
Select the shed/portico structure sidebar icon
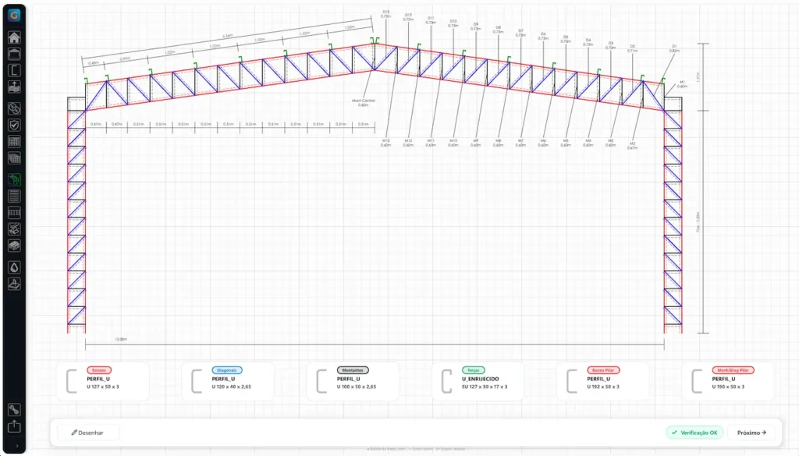click(x=14, y=54)
